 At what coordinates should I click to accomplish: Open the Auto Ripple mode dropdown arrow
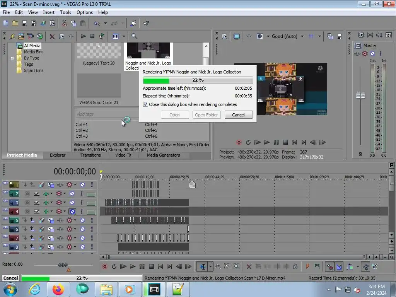(358, 266)
